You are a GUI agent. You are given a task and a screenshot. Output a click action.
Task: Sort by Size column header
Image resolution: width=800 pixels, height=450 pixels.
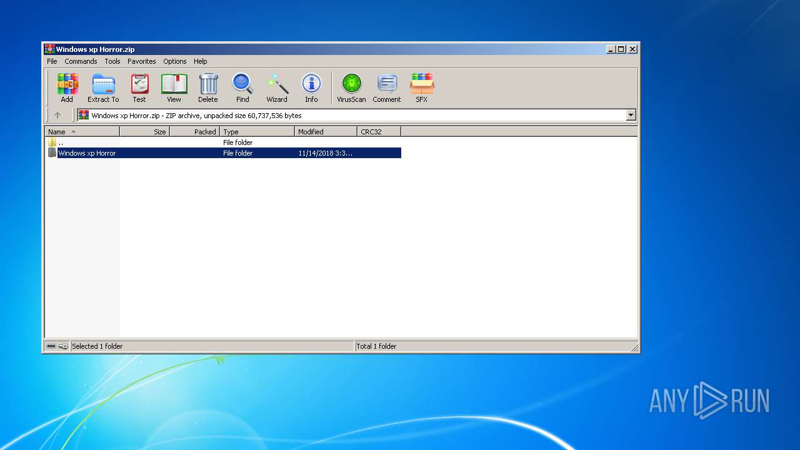(144, 132)
